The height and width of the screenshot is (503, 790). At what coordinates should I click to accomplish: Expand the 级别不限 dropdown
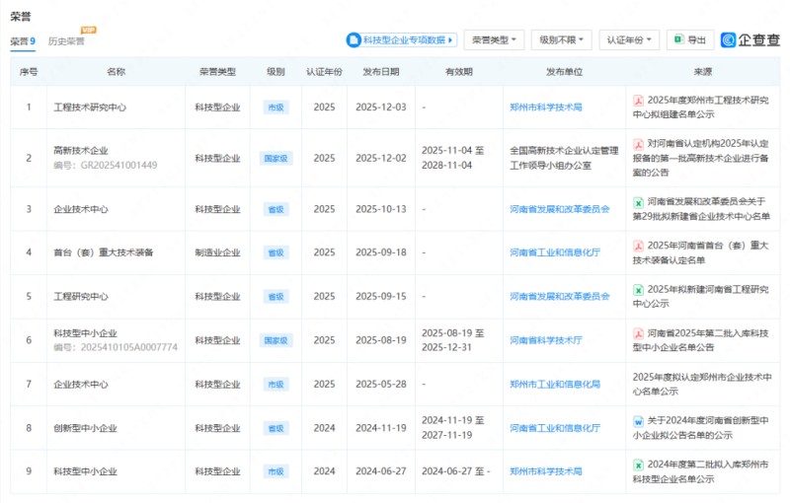point(561,40)
